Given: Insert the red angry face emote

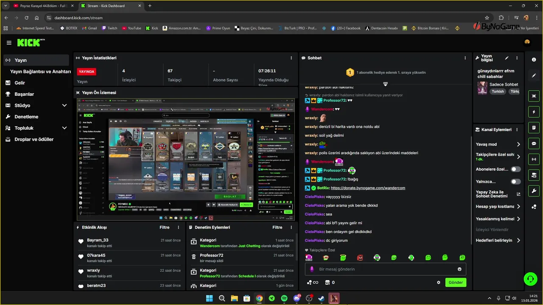Looking at the screenshot, I should [360, 258].
